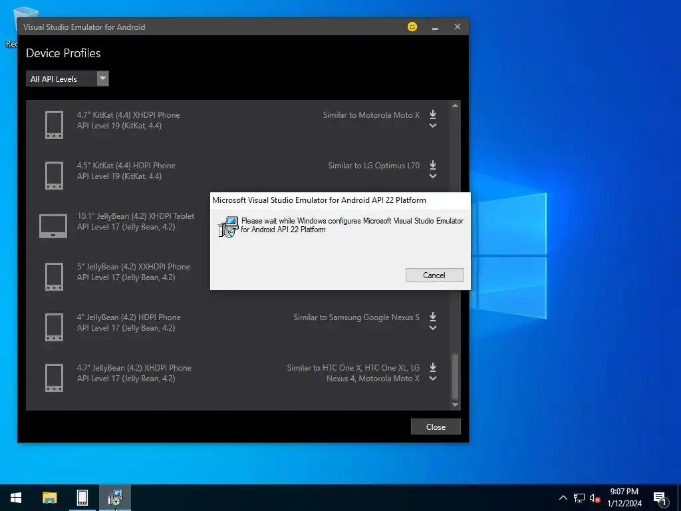
Task: Select "4" JellyBean (4.2) HDPI Phone" title
Action: 128,317
